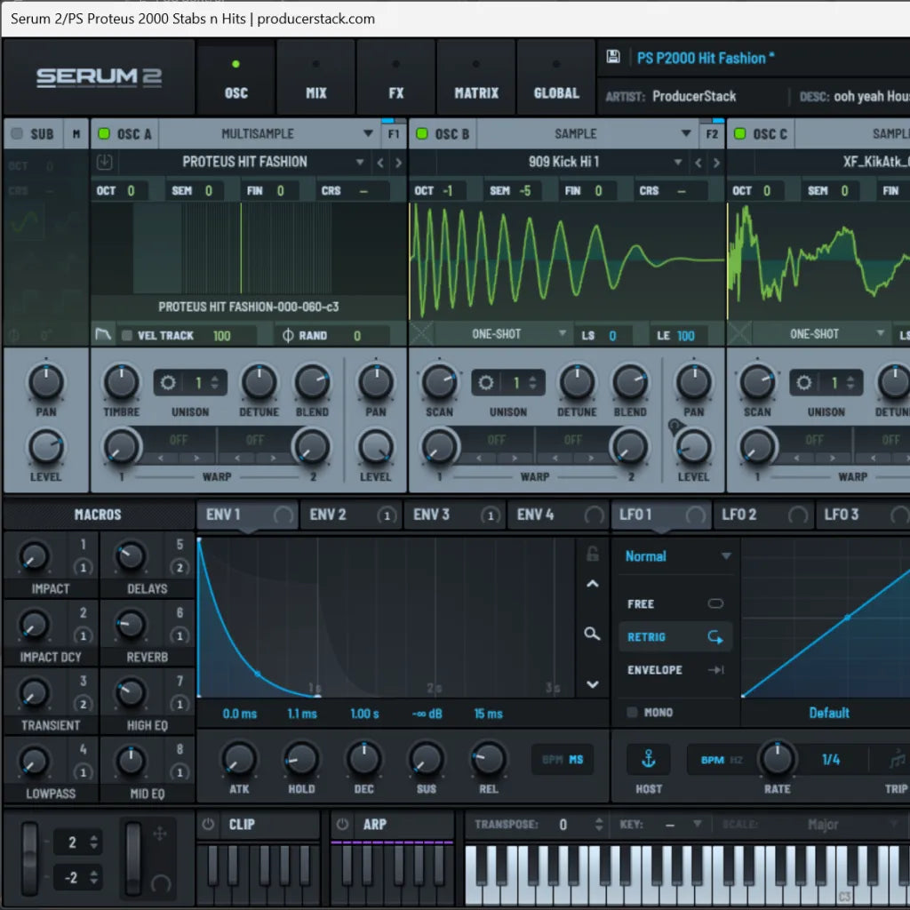Click the save preset disk icon
This screenshot has width=910, height=910.
click(613, 58)
